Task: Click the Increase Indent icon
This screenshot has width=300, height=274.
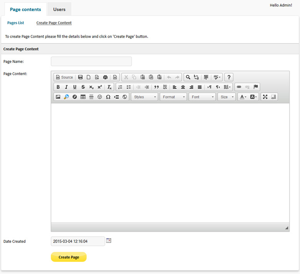Action: coord(147,87)
